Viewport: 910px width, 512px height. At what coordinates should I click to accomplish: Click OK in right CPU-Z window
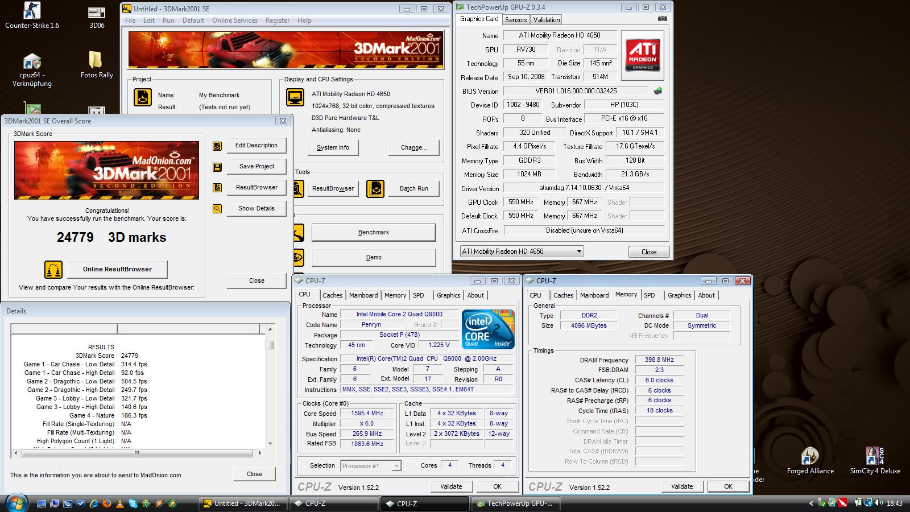[x=728, y=486]
